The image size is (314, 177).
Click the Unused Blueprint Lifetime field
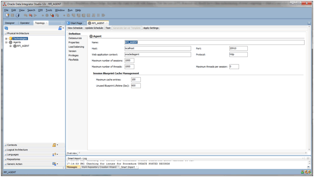pyautogui.click(x=136, y=85)
